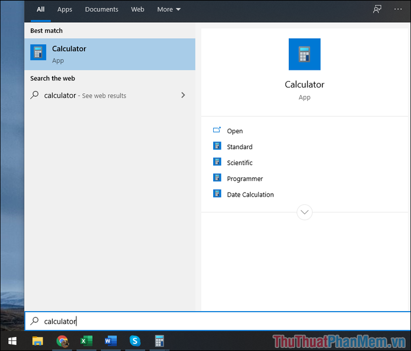Click the Windows Start button
Screen dimensions: 411x351
point(12,341)
